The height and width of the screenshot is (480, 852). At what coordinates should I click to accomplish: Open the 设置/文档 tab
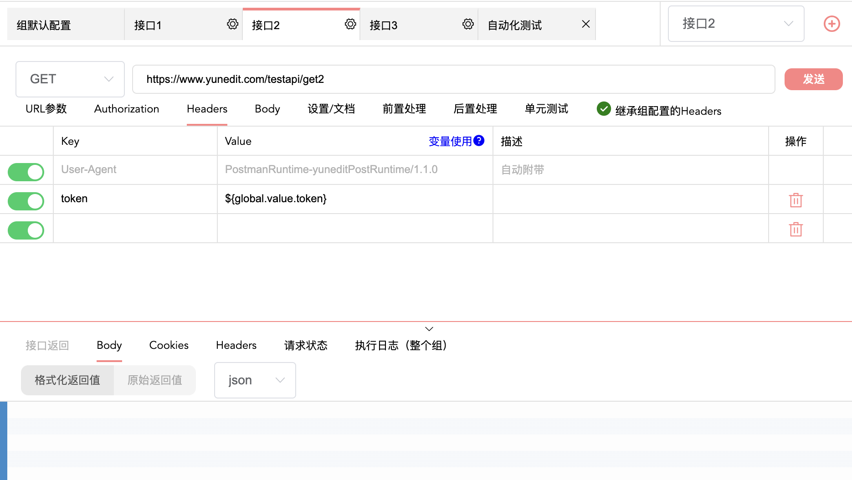331,109
